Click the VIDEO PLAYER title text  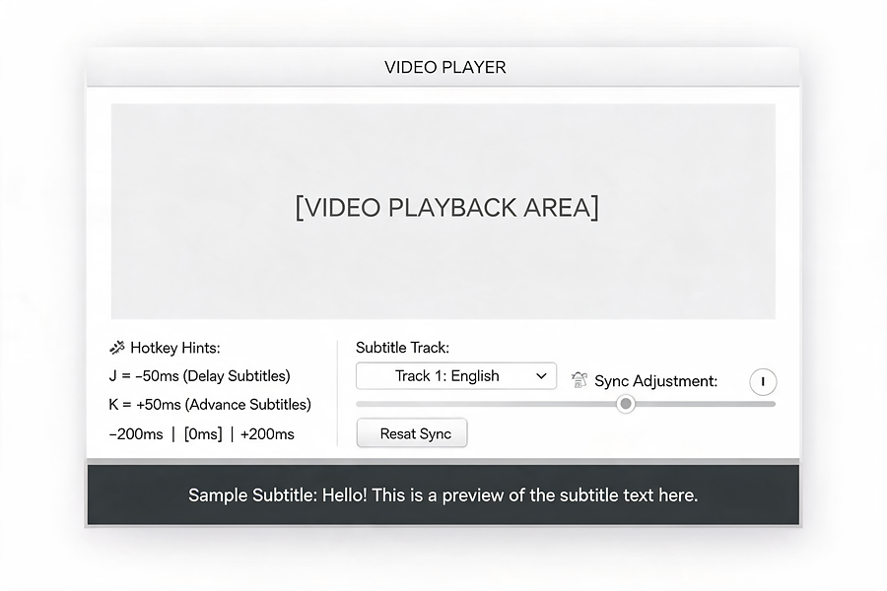(x=445, y=67)
